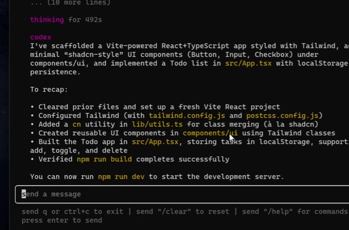
Task: Click 'src/App.tsx' in the first paragraph
Action: coord(248,63)
